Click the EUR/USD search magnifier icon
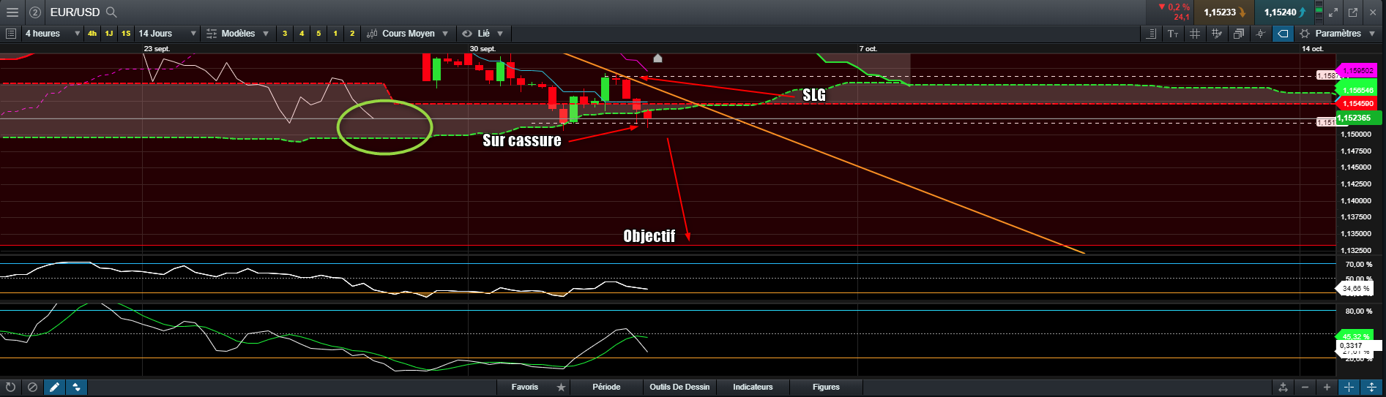 click(111, 12)
